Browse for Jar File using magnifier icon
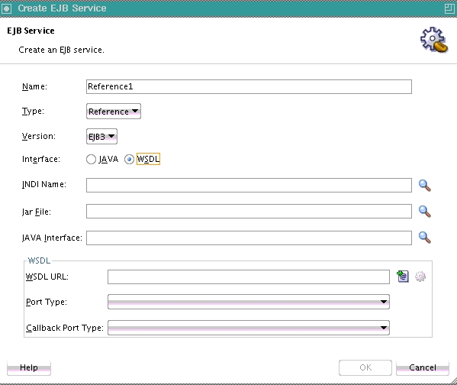This screenshot has width=457, height=385. pyautogui.click(x=425, y=212)
